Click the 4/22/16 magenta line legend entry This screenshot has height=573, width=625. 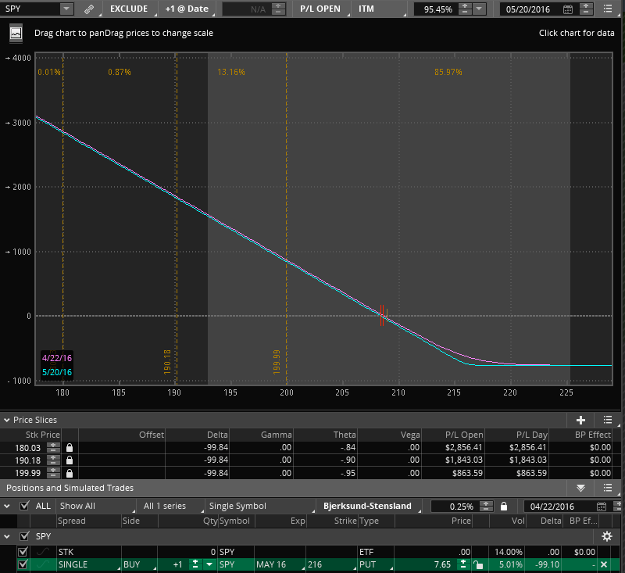pos(55,357)
